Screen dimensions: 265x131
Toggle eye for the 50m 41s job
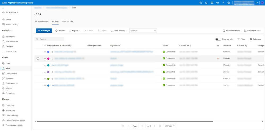point(45,79)
